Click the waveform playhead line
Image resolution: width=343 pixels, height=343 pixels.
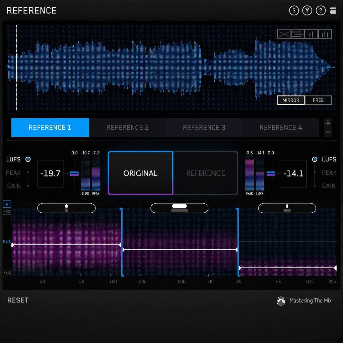[16, 67]
